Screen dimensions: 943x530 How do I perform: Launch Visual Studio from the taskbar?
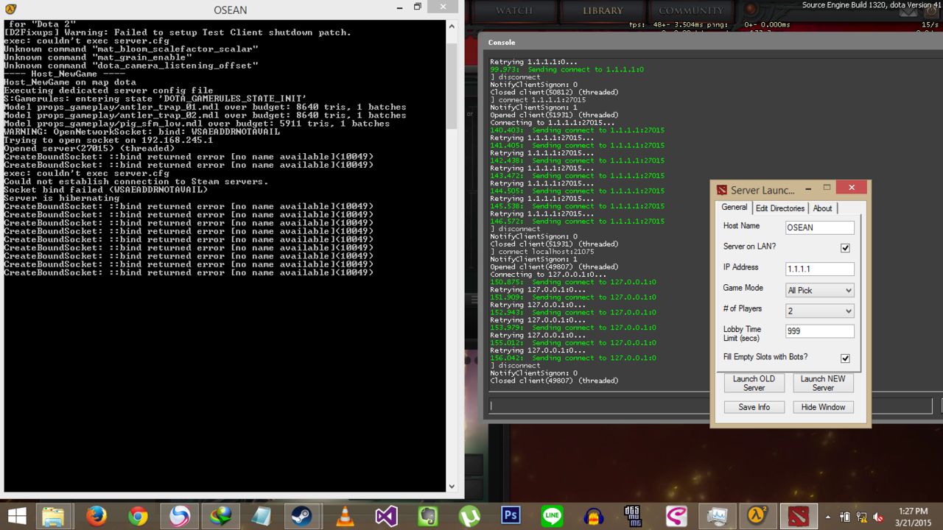[x=386, y=516]
